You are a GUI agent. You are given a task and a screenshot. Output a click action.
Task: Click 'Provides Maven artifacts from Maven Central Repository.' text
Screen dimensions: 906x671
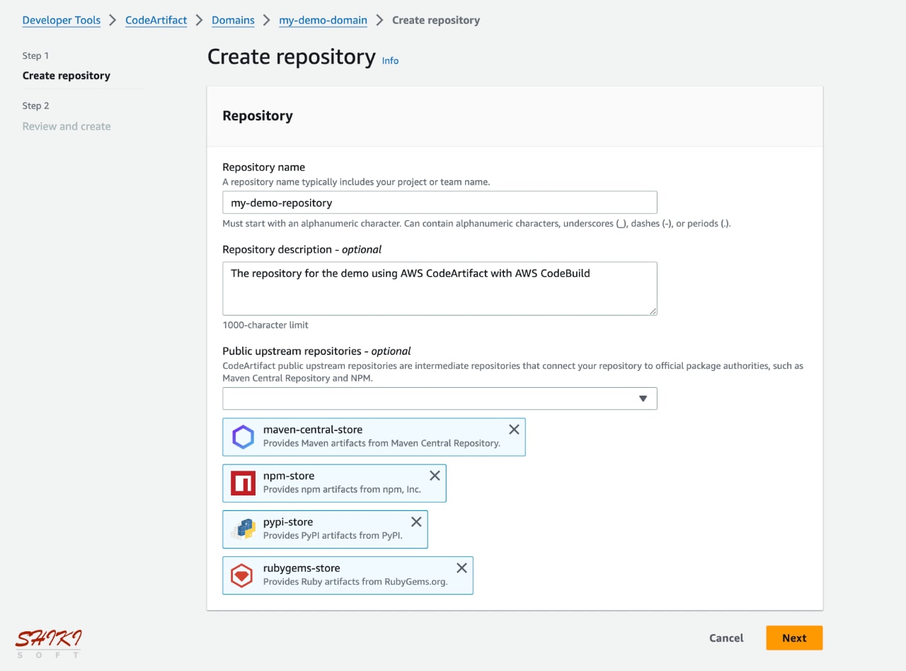click(x=382, y=443)
